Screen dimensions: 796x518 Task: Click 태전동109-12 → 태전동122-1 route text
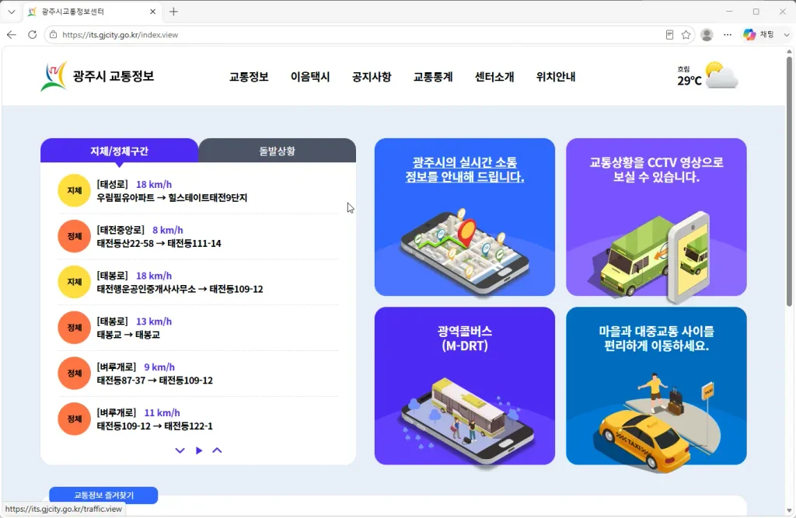tap(155, 426)
